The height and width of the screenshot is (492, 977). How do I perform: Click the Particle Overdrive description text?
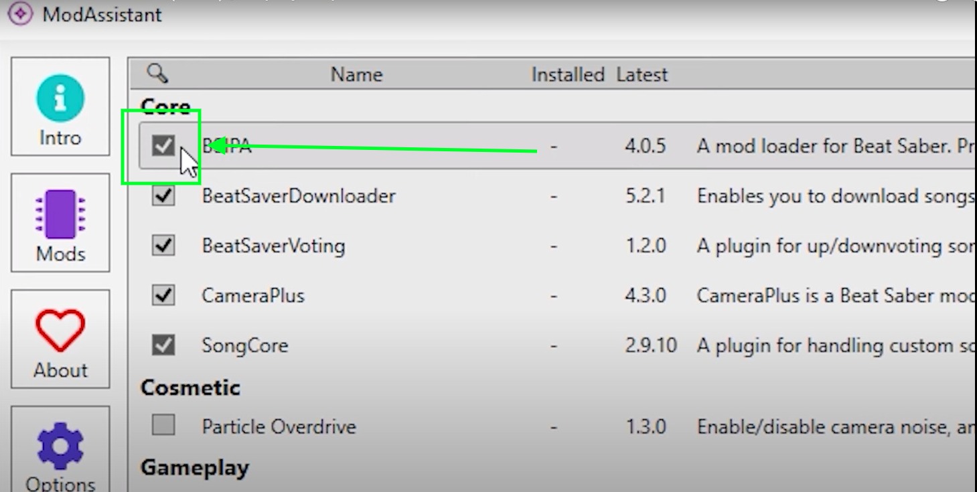coord(836,426)
